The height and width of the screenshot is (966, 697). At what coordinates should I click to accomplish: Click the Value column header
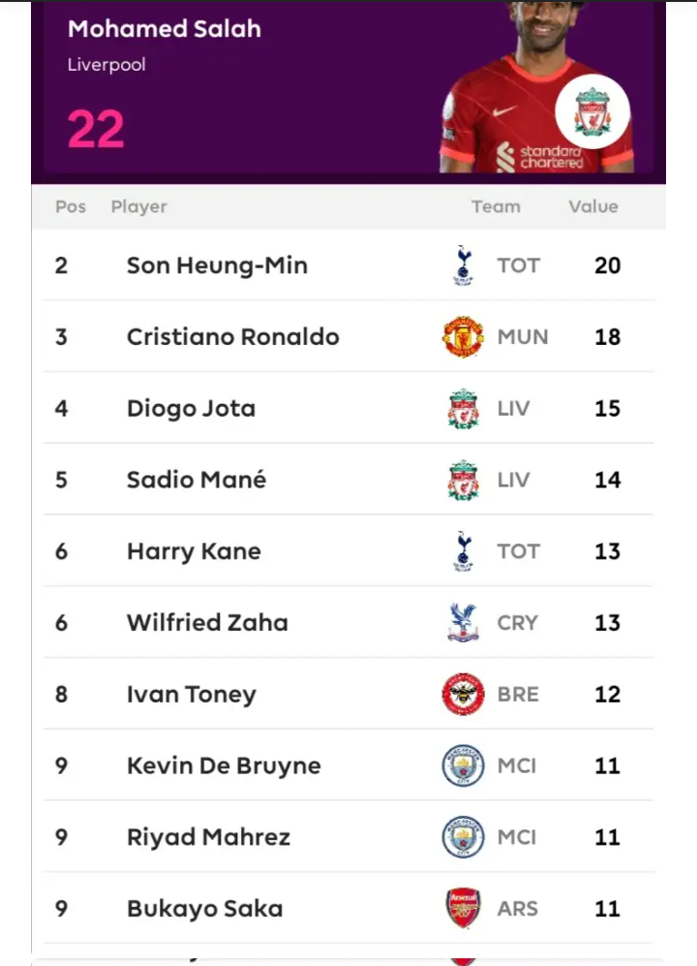point(593,206)
